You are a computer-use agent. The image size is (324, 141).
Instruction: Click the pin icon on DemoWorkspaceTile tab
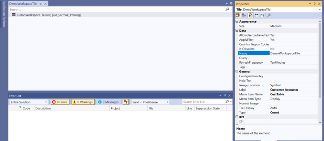41,4
